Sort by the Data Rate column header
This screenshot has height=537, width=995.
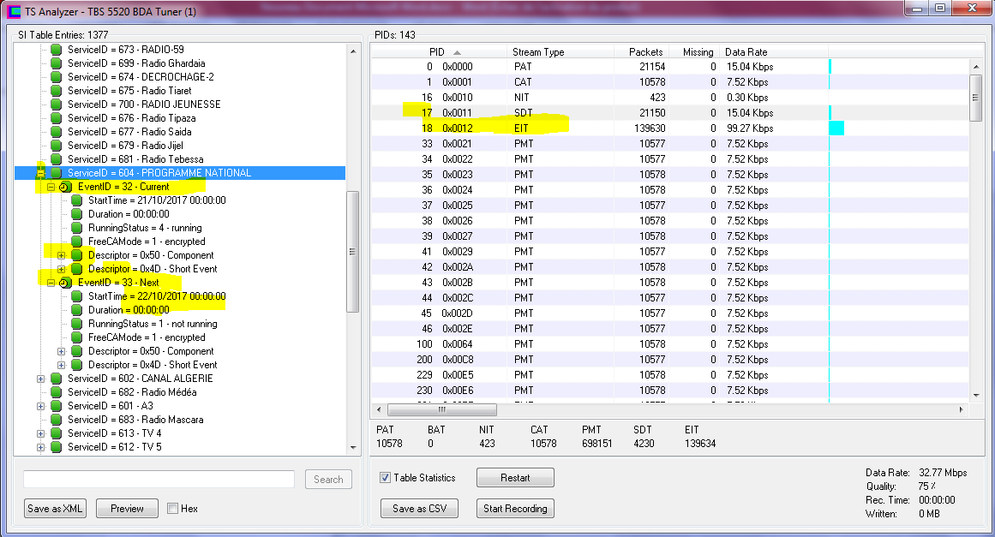point(746,52)
